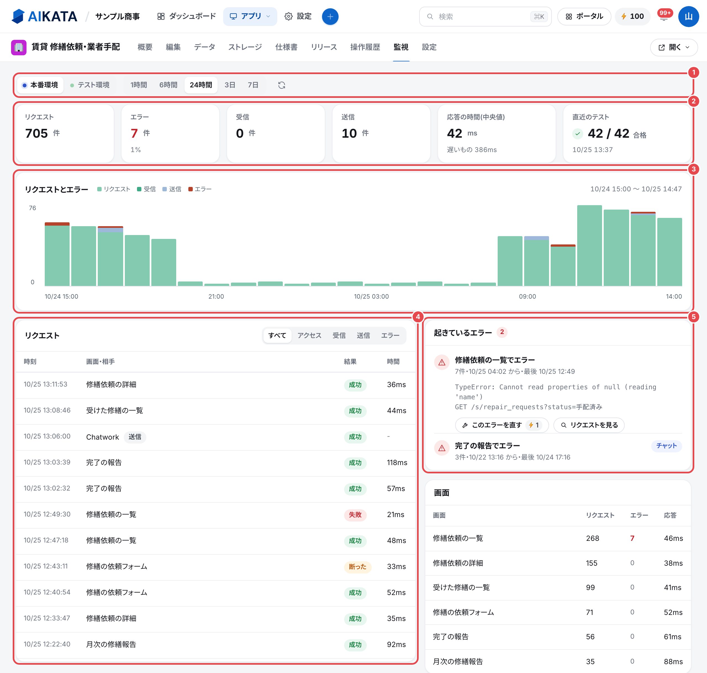This screenshot has width=707, height=673.
Task: Click warning icon for 完了の報告でエラー
Action: [442, 448]
